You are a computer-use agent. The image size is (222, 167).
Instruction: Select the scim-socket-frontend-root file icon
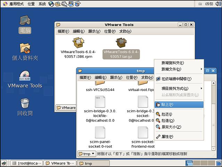(143, 133)
